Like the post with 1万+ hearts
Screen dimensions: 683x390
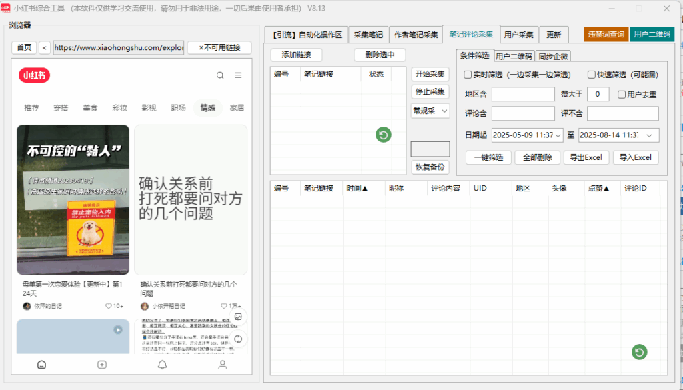[x=224, y=306]
